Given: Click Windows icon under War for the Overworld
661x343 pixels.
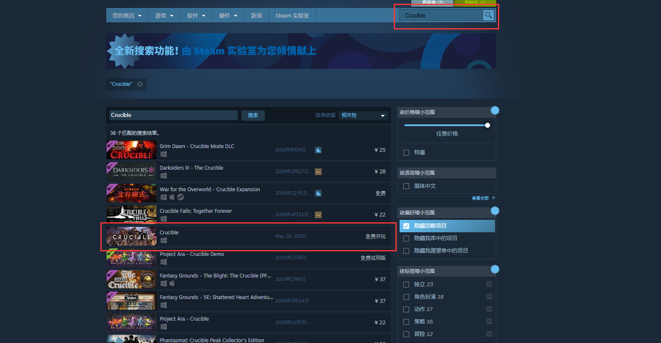Looking at the screenshot, I should click(163, 197).
